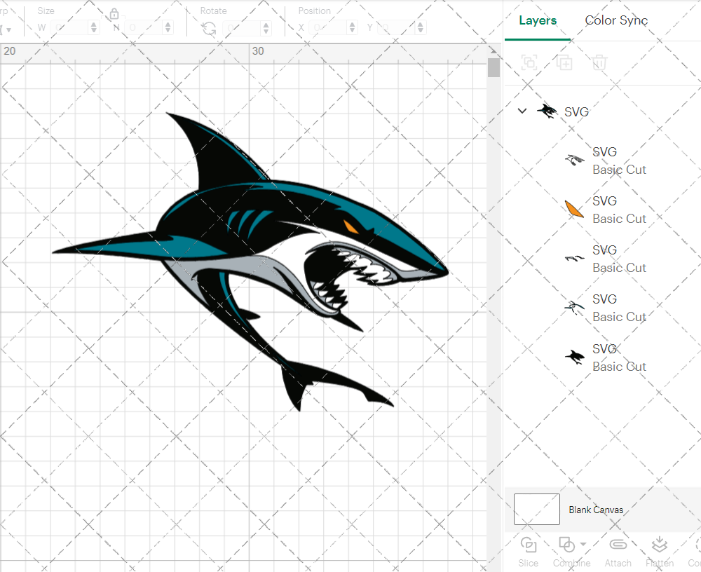Click the Flatten button
Screen dimensions: 701x572
[660, 552]
